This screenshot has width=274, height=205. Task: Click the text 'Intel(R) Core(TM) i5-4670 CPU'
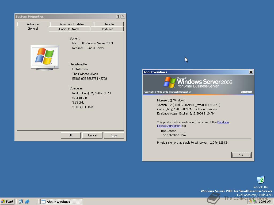[x=92, y=93]
